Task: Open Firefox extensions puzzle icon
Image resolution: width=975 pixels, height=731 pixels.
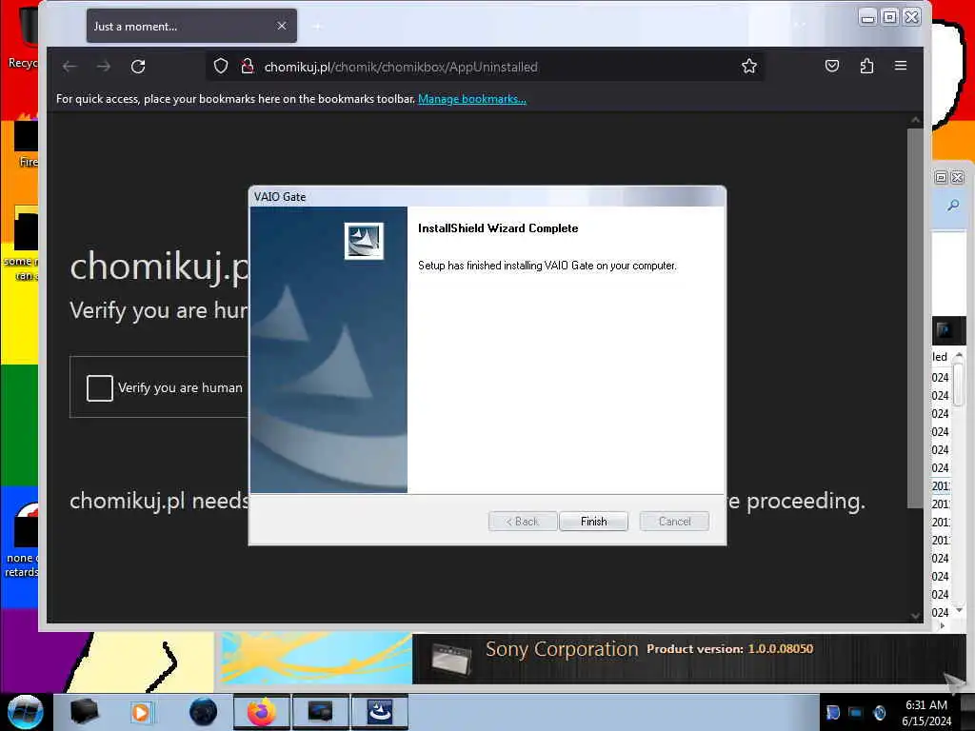Action: point(866,66)
